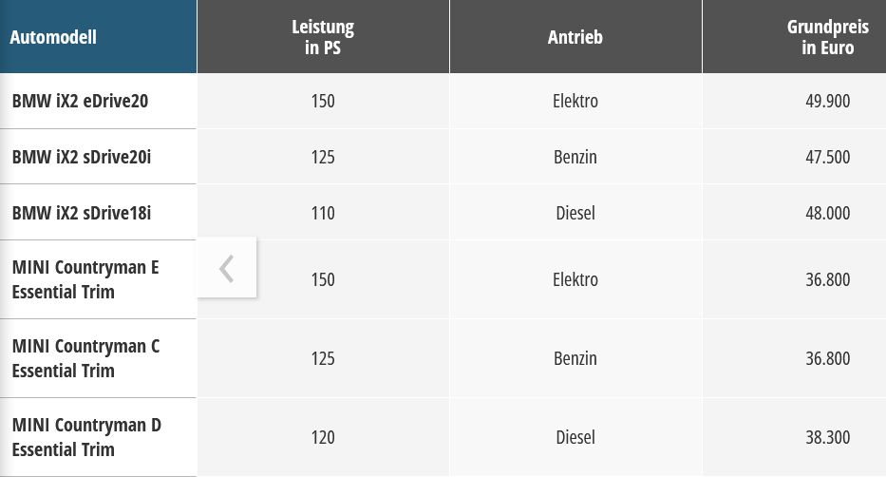Image resolution: width=886 pixels, height=477 pixels.
Task: Click Diesel in the BMW iX2 sDrive18i row
Action: click(x=575, y=213)
